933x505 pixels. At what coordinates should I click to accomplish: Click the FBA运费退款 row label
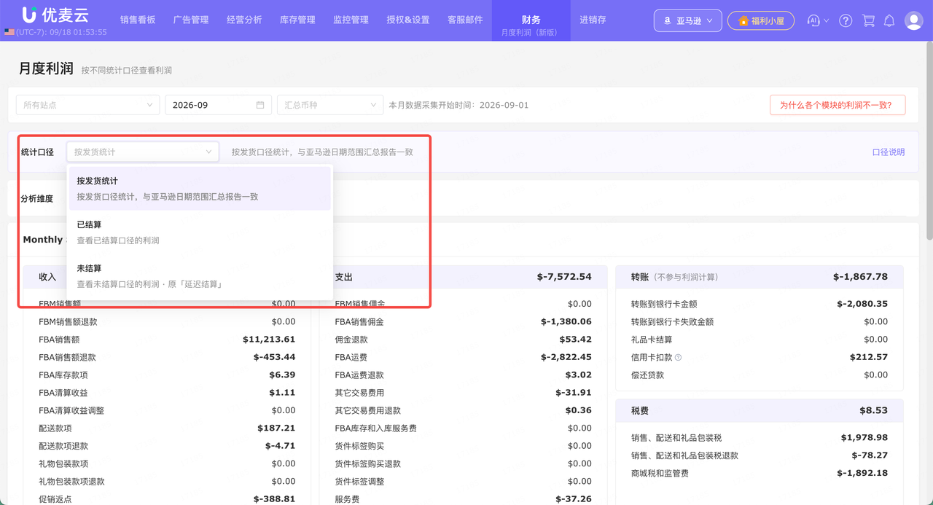click(359, 375)
